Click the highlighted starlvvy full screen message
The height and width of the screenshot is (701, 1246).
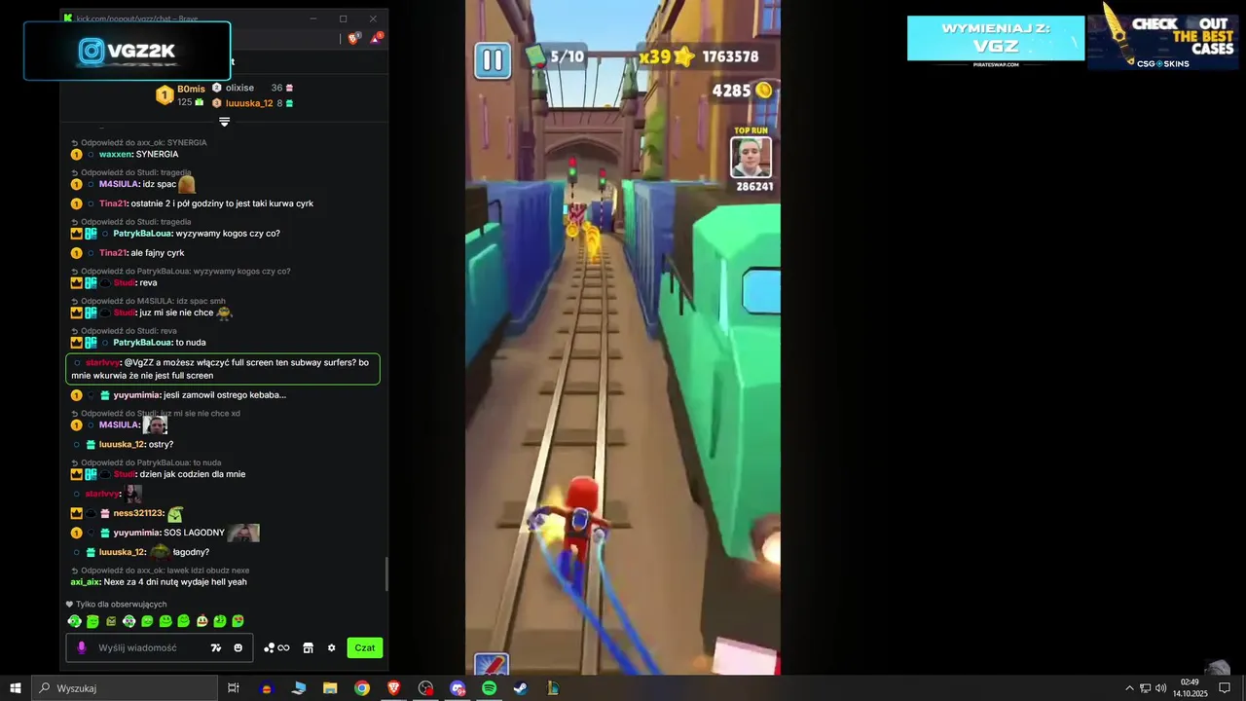[x=223, y=369]
